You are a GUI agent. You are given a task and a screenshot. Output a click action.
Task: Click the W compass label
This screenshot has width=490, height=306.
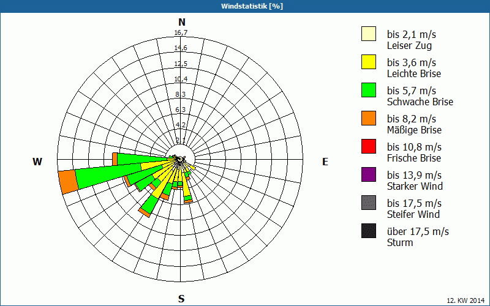(x=37, y=162)
